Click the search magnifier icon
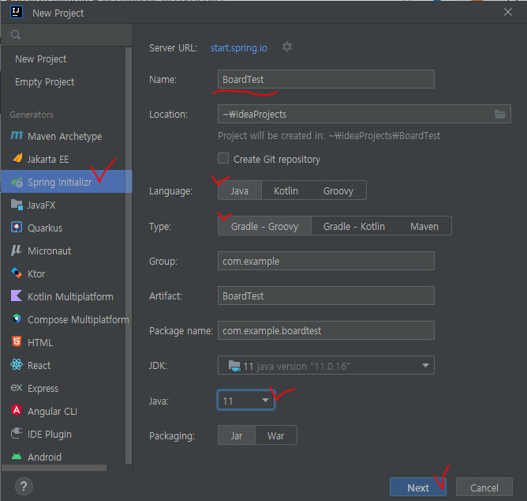Screen dimensions: 527x501 coord(16,35)
